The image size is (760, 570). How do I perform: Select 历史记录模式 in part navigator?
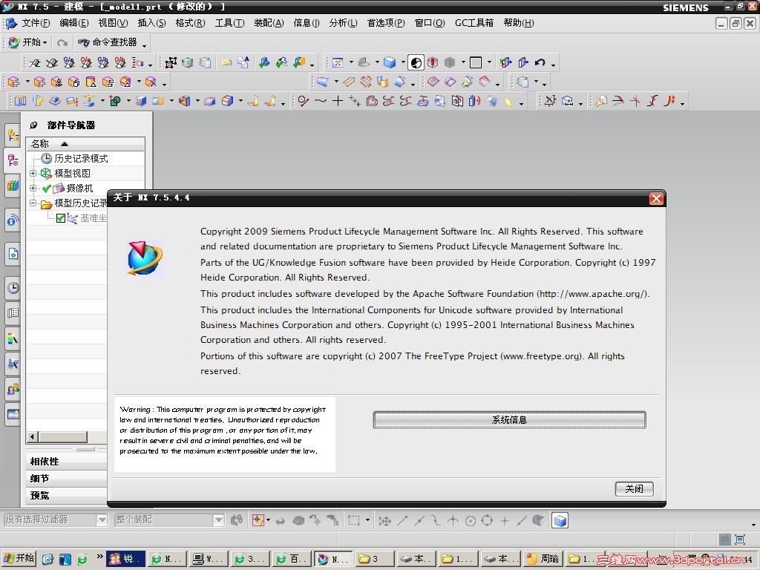(x=81, y=159)
